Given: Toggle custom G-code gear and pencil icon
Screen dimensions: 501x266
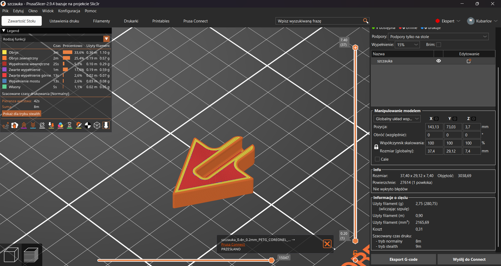Looking at the screenshot, I should coord(79,125).
